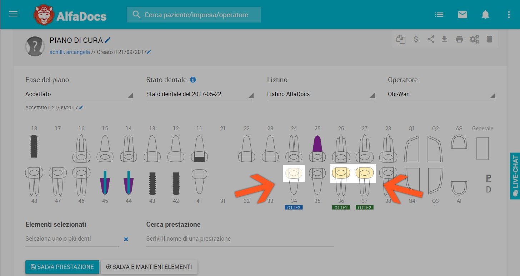Delete the plan with trash icon
Viewport: 520px width, 276px height.
[489, 39]
